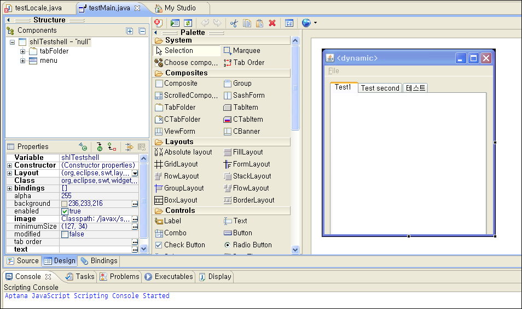Click the globe externalize strings icon
The width and height of the screenshot is (522, 309).
[306, 23]
